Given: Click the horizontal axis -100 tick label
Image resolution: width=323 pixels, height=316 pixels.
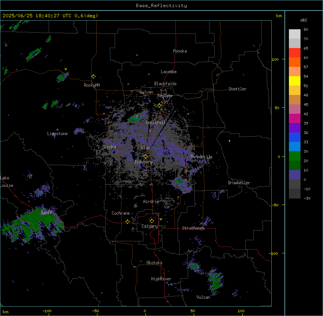Looking at the screenshot, I should 47,311.
